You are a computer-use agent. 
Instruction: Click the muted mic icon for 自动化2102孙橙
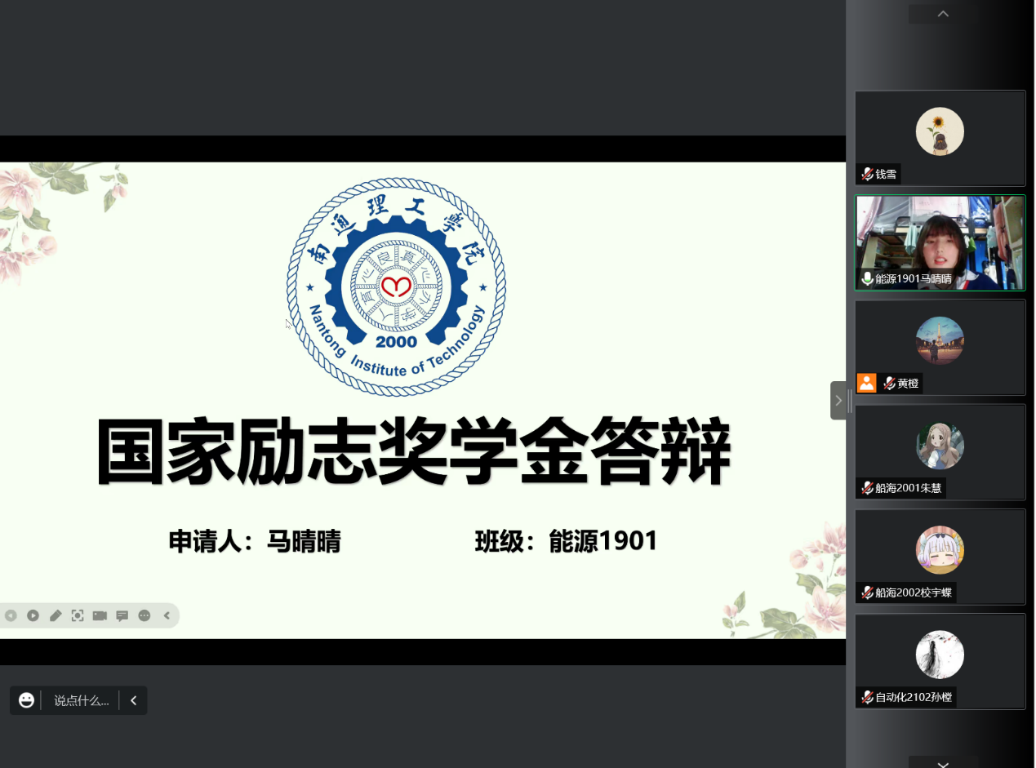click(x=867, y=697)
